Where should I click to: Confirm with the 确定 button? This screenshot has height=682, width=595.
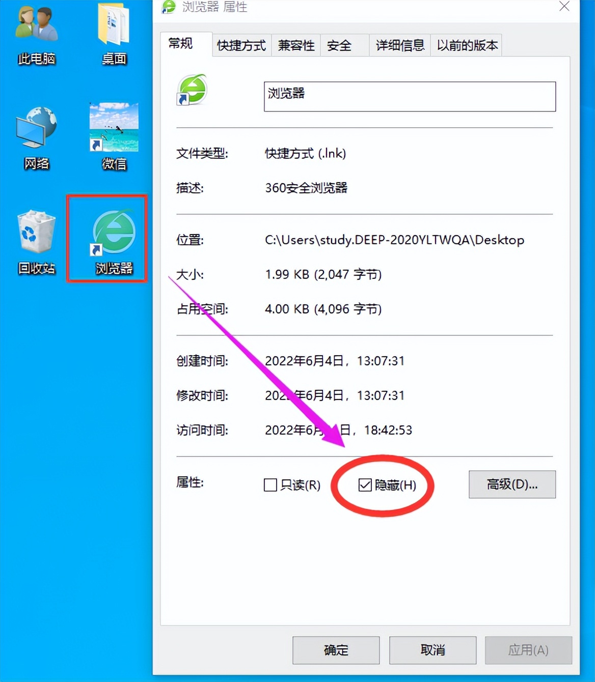click(x=336, y=650)
